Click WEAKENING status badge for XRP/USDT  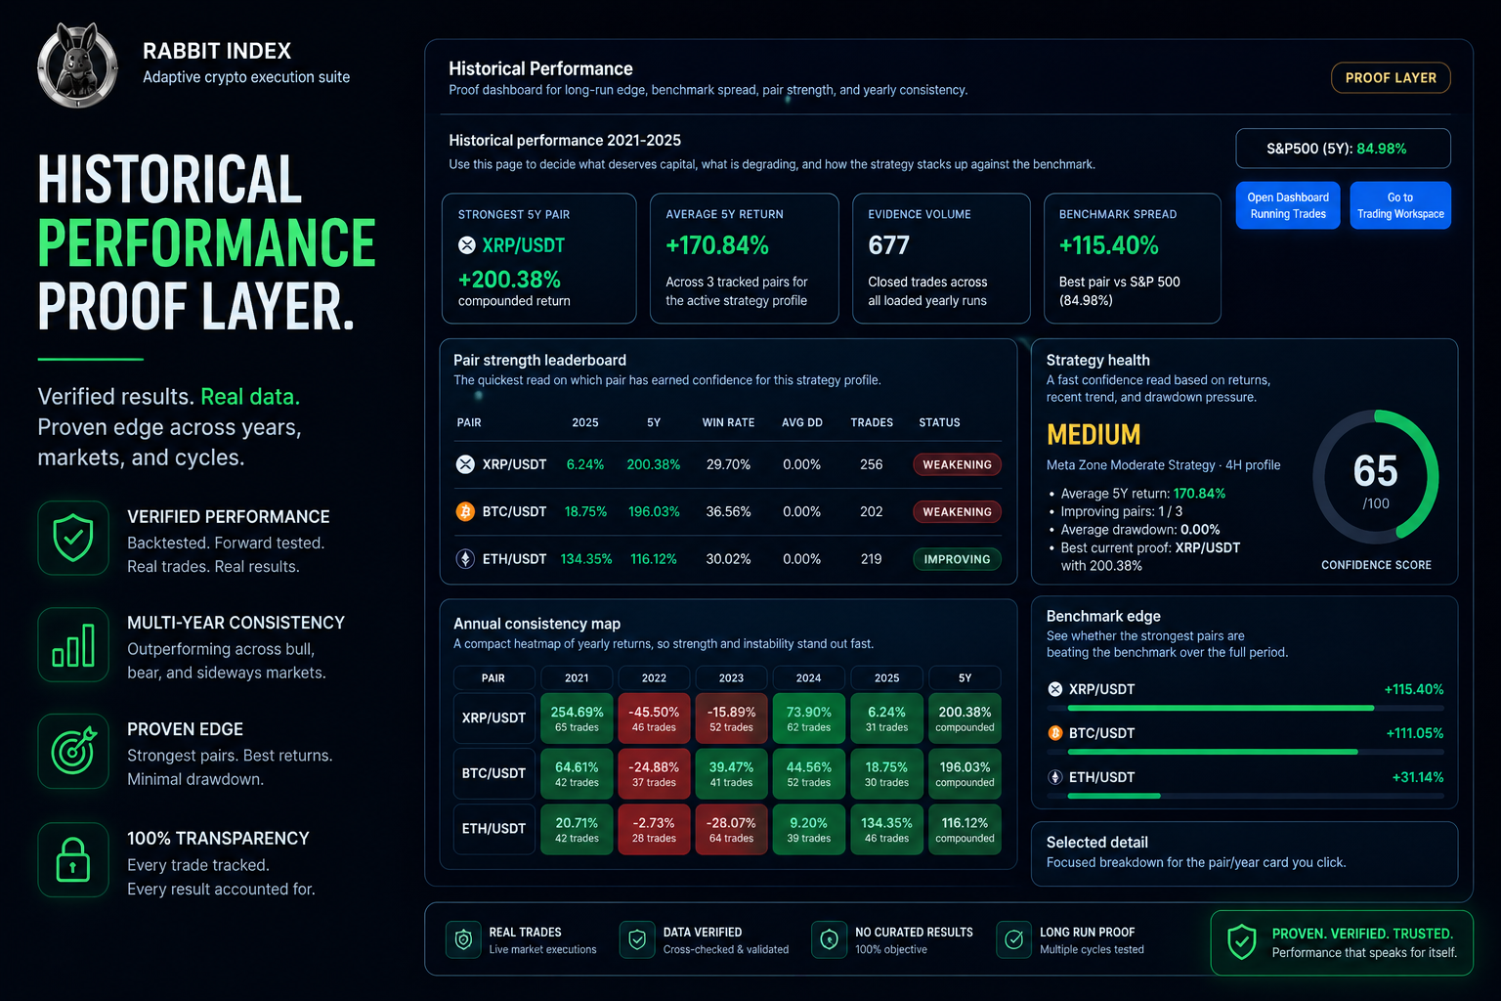pyautogui.click(x=957, y=464)
